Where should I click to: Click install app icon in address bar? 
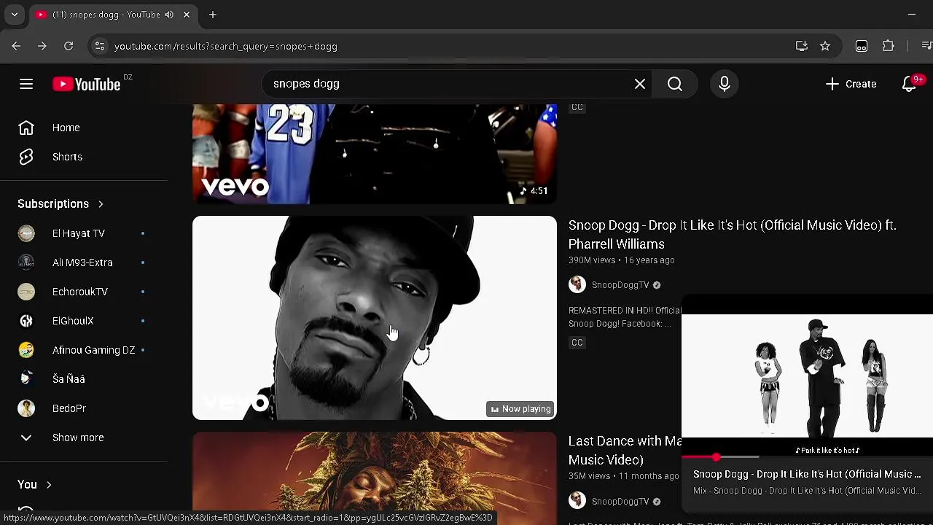click(x=802, y=46)
